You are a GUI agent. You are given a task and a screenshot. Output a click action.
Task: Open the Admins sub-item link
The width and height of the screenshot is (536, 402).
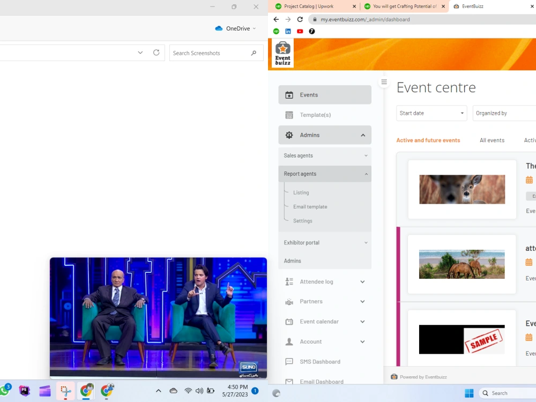pyautogui.click(x=292, y=261)
